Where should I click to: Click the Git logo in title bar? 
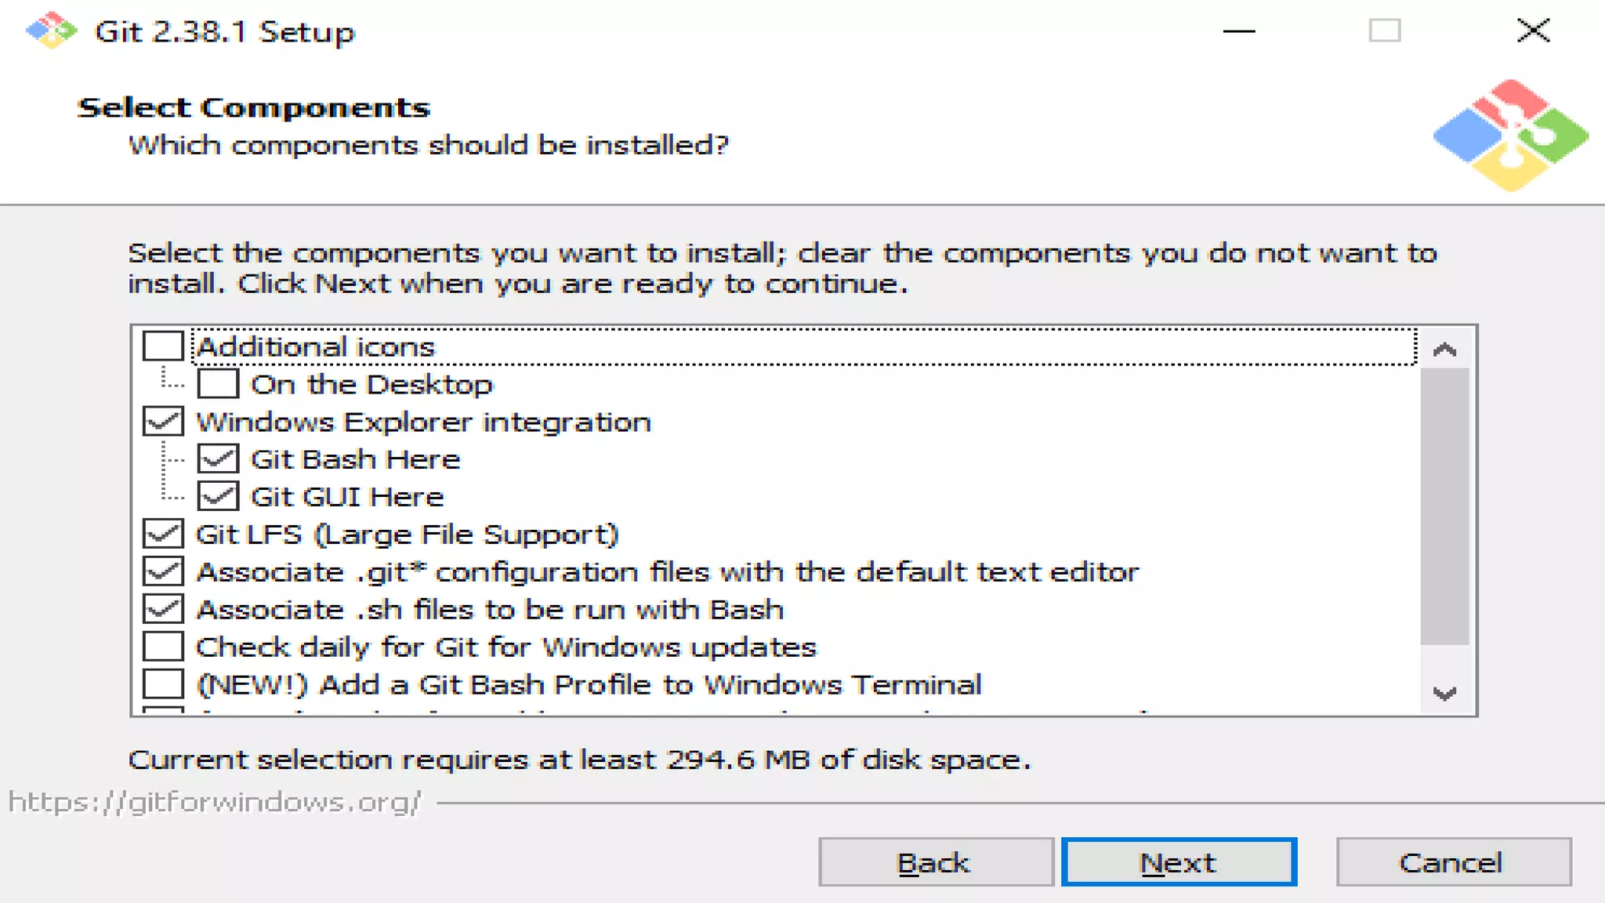[51, 31]
